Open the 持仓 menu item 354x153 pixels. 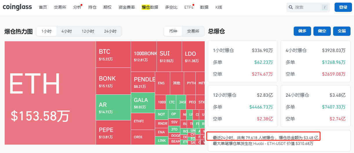click(x=92, y=7)
